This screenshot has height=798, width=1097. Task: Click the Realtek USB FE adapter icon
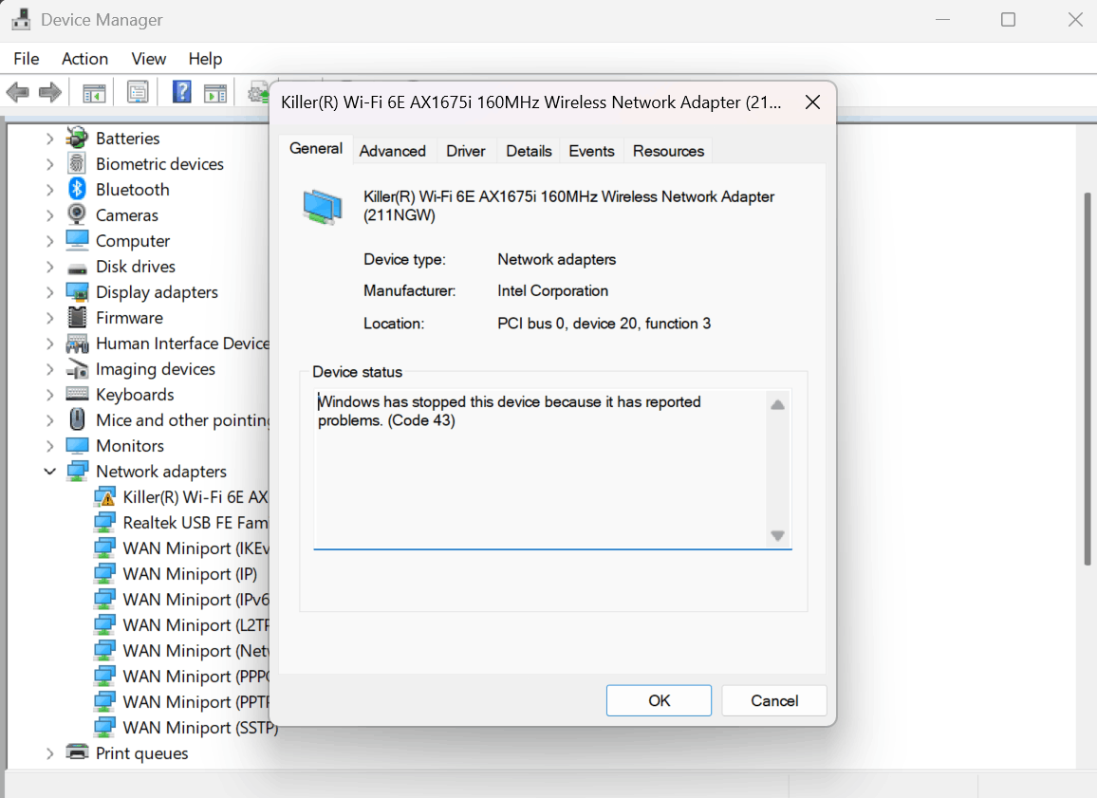coord(104,523)
